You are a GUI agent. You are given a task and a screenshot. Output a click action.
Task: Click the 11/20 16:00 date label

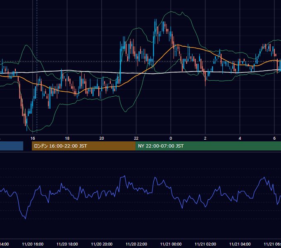click(x=33, y=244)
